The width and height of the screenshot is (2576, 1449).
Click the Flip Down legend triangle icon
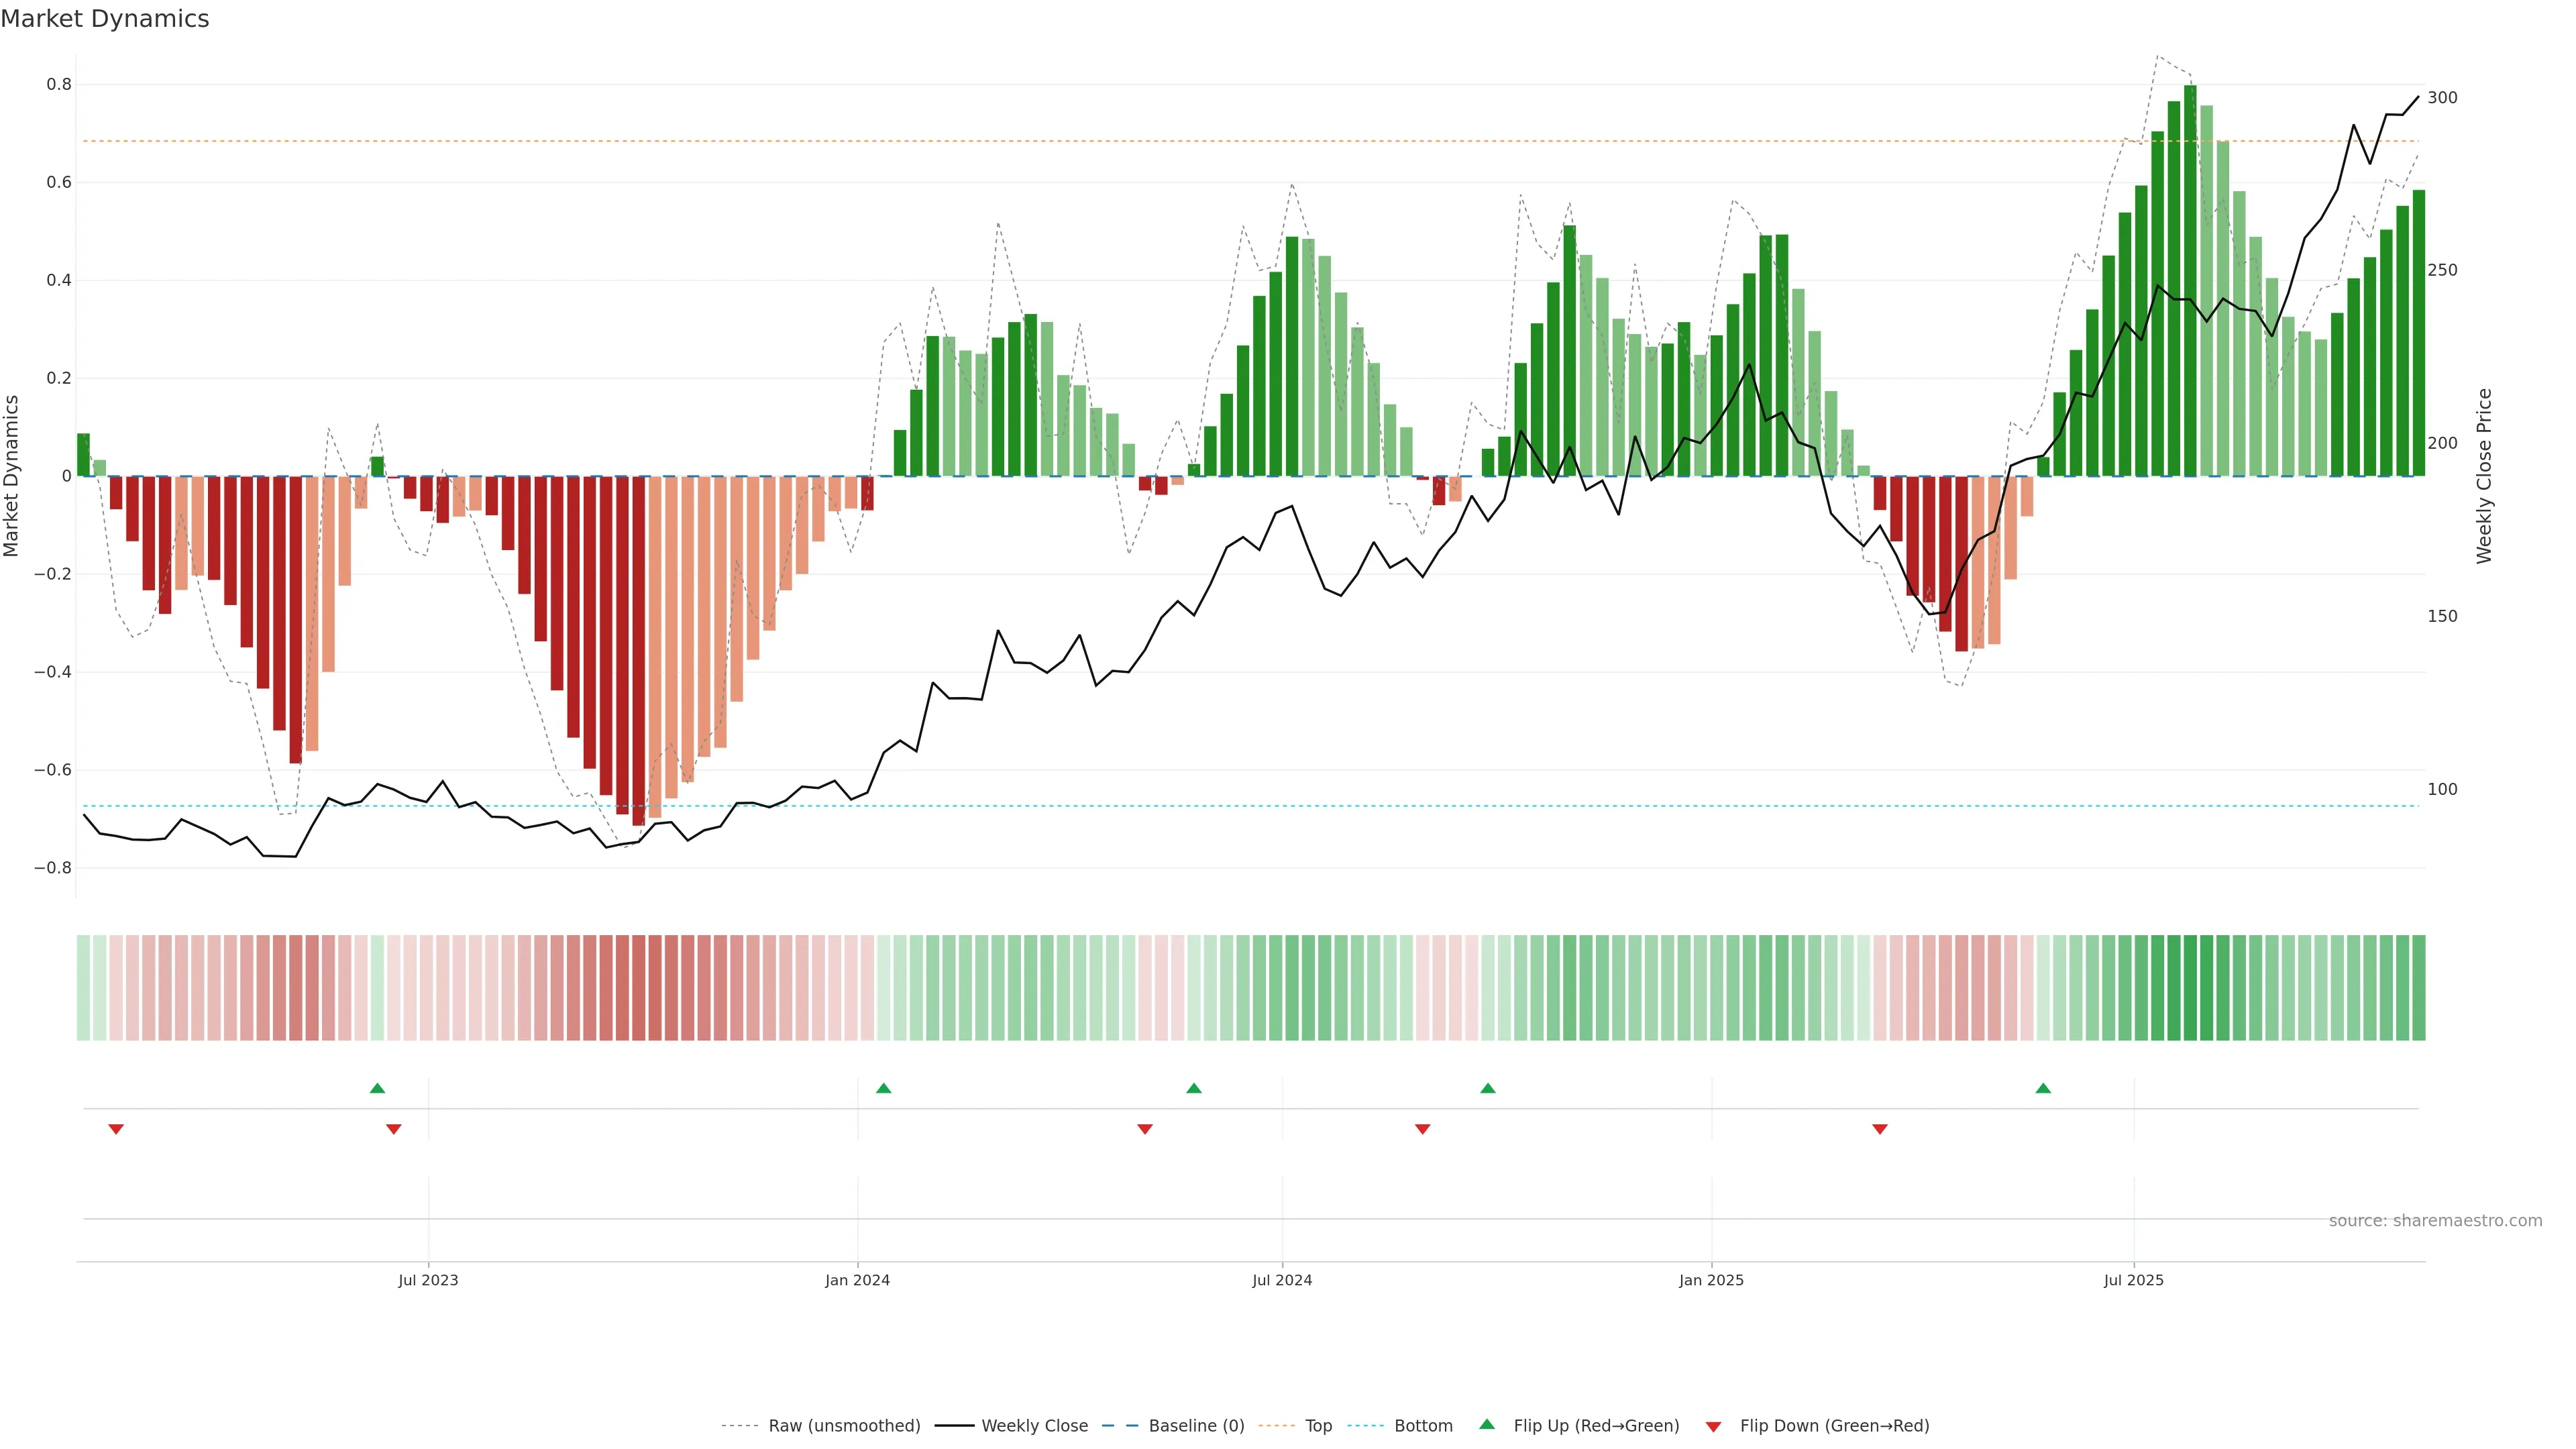1713,1426
